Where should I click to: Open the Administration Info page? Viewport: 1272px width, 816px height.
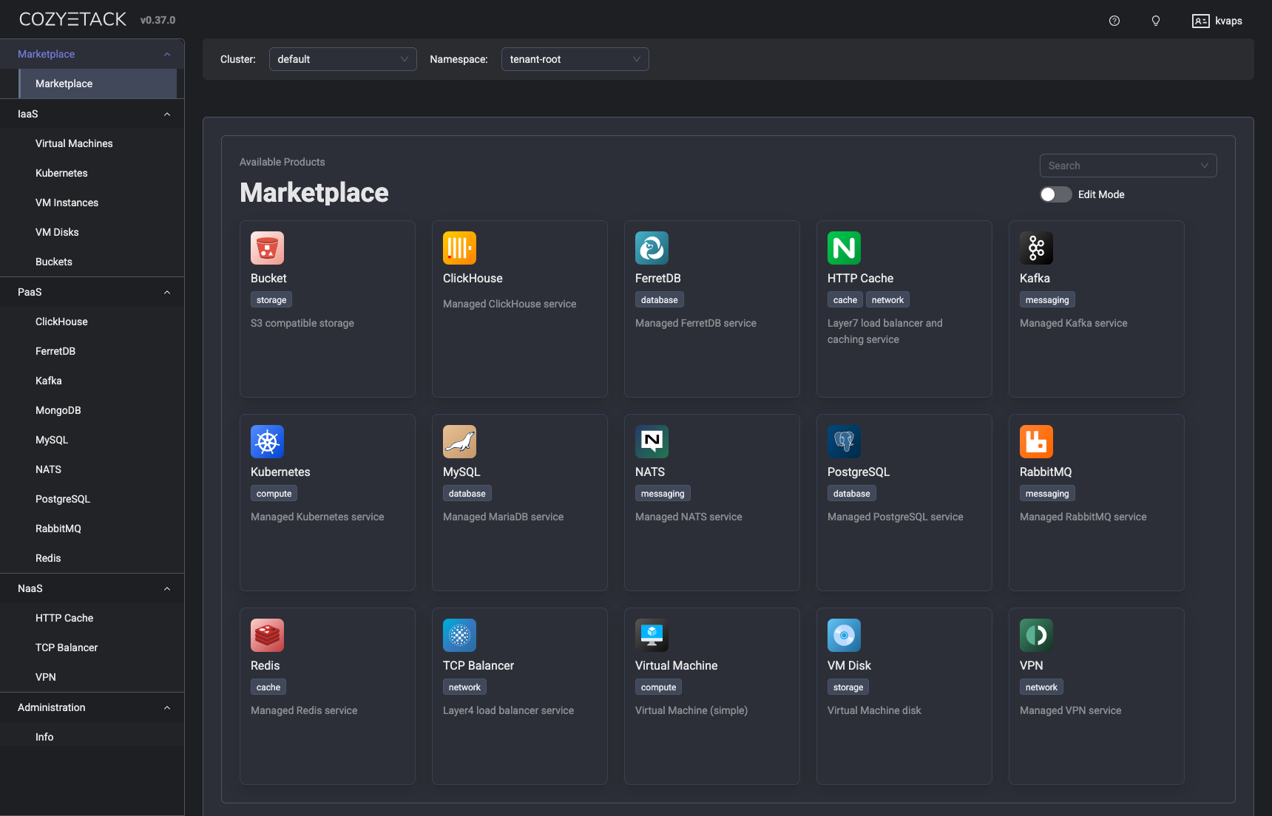point(44,736)
